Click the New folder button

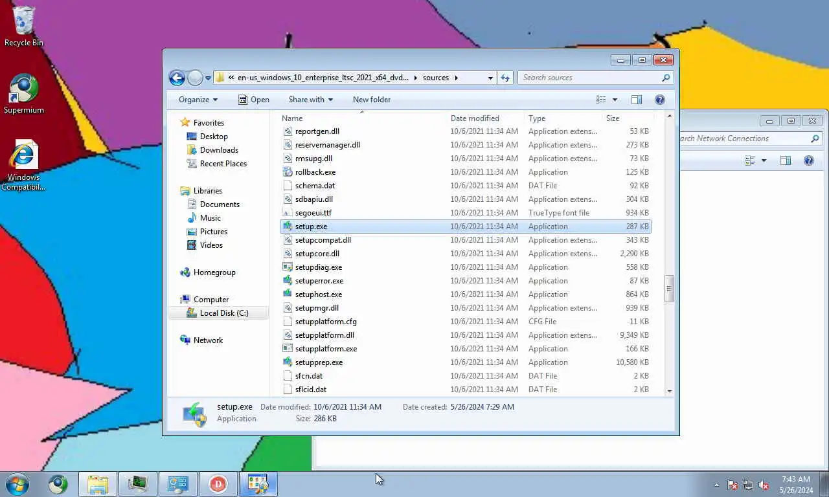(x=372, y=100)
